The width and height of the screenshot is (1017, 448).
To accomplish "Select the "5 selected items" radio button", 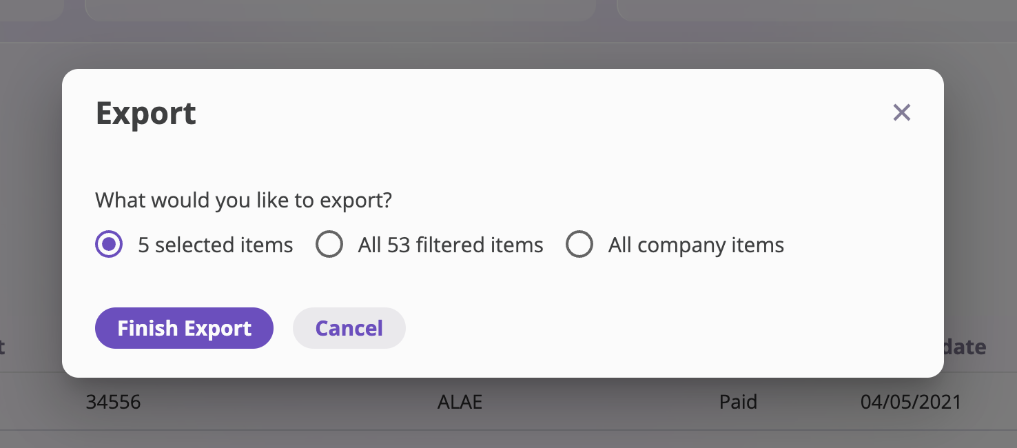I will pyautogui.click(x=109, y=245).
